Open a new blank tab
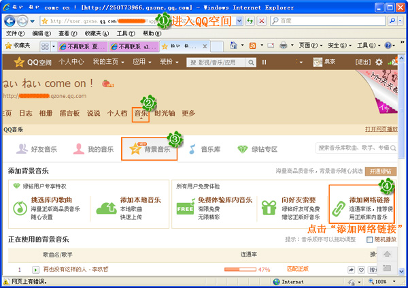This screenshot has height=288, width=408. 217,47
